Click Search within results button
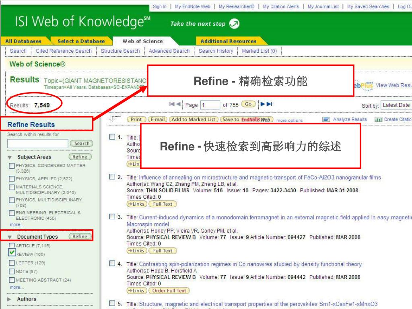Screen dimensions: 412x309 tap(82, 143)
